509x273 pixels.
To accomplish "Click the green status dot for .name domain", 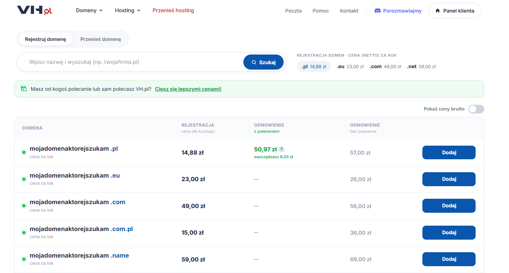I will [x=24, y=259].
